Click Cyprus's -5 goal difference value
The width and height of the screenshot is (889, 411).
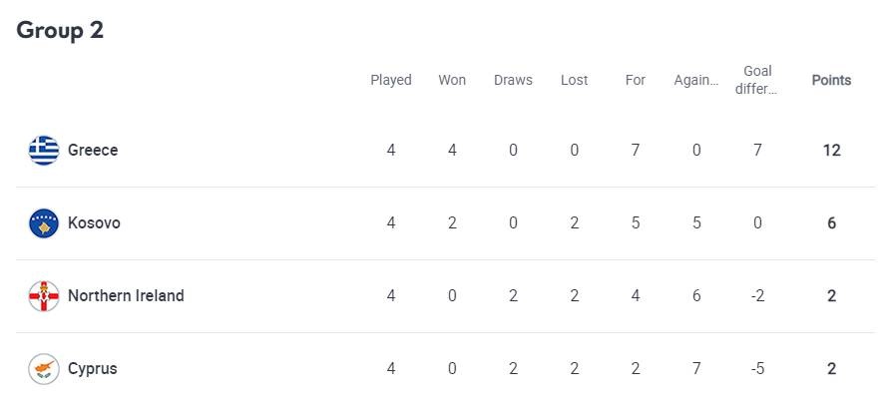click(758, 369)
